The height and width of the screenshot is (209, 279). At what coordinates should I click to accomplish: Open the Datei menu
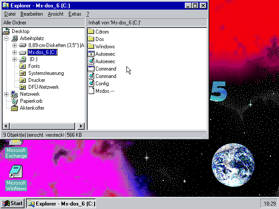click(x=10, y=14)
